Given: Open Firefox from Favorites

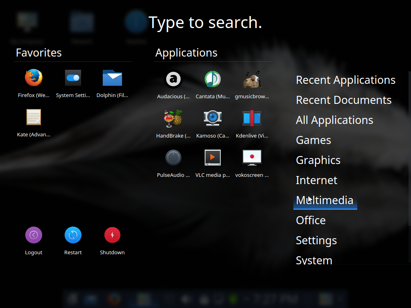Looking at the screenshot, I should point(34,78).
